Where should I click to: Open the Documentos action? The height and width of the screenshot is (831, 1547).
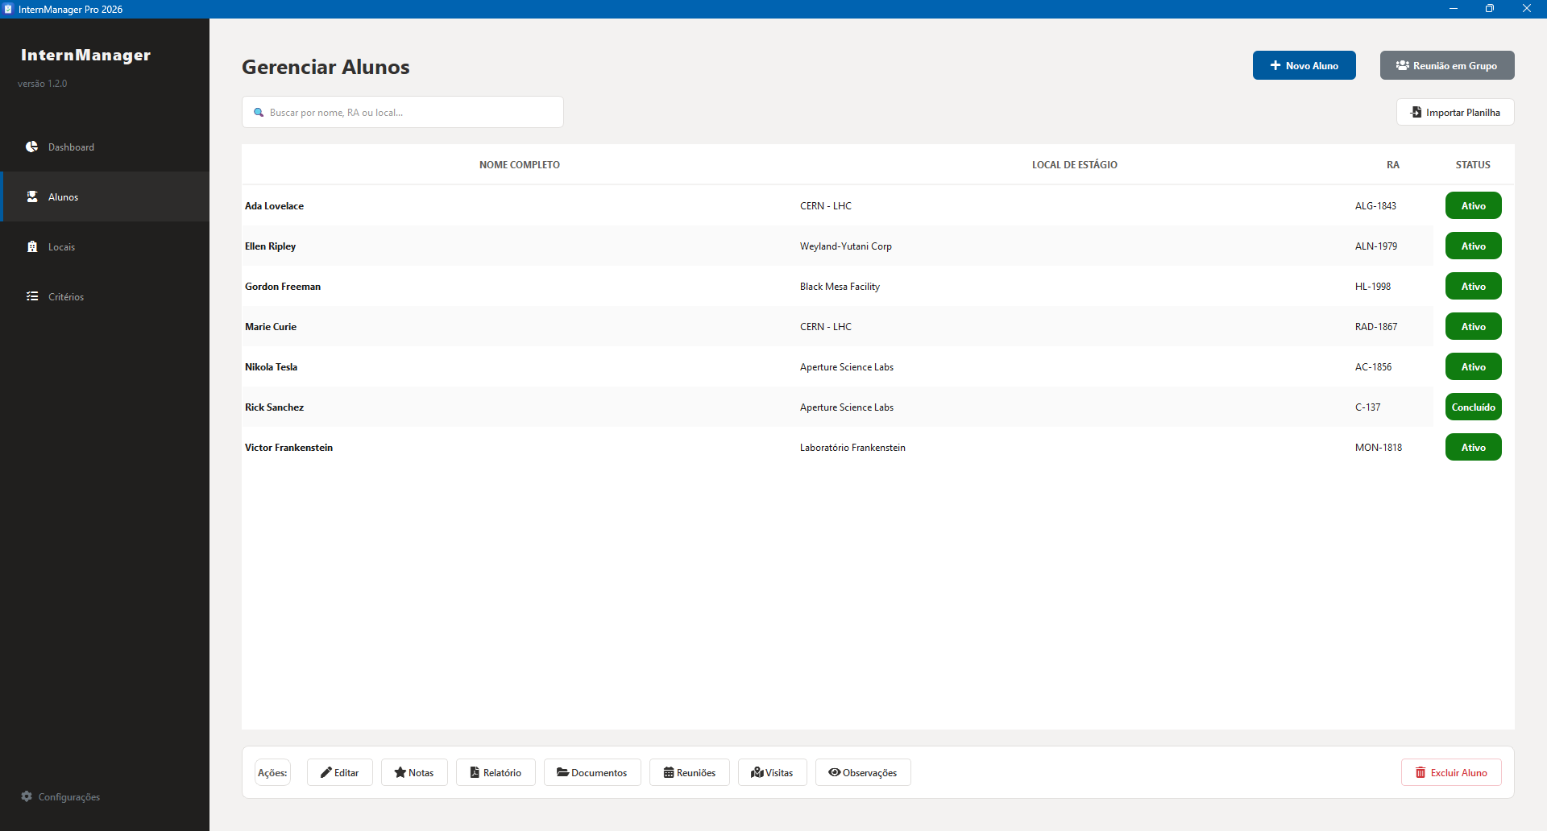pos(592,772)
